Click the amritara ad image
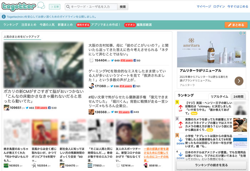 pyautogui.click(x=211, y=49)
